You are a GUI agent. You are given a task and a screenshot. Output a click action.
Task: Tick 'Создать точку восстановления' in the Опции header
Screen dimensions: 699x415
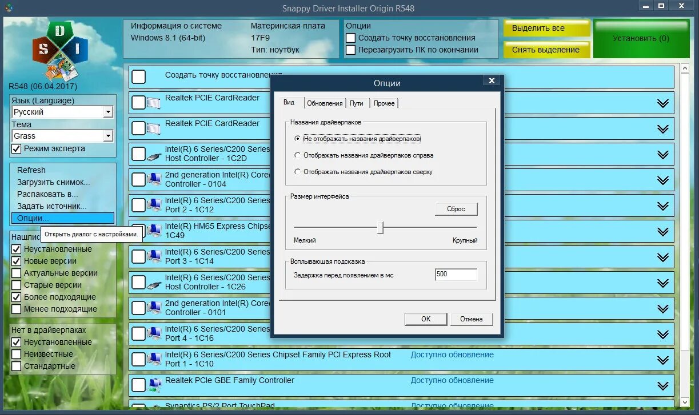click(350, 38)
